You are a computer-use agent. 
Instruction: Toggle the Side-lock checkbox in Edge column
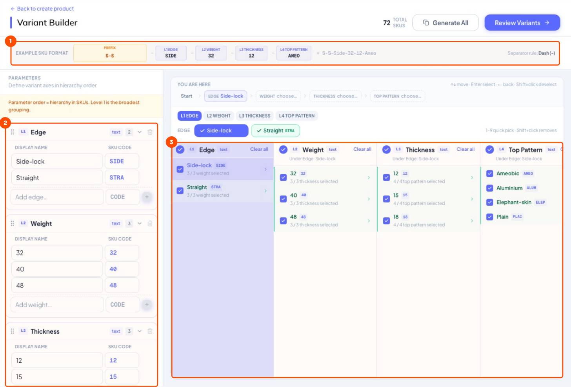pos(180,169)
